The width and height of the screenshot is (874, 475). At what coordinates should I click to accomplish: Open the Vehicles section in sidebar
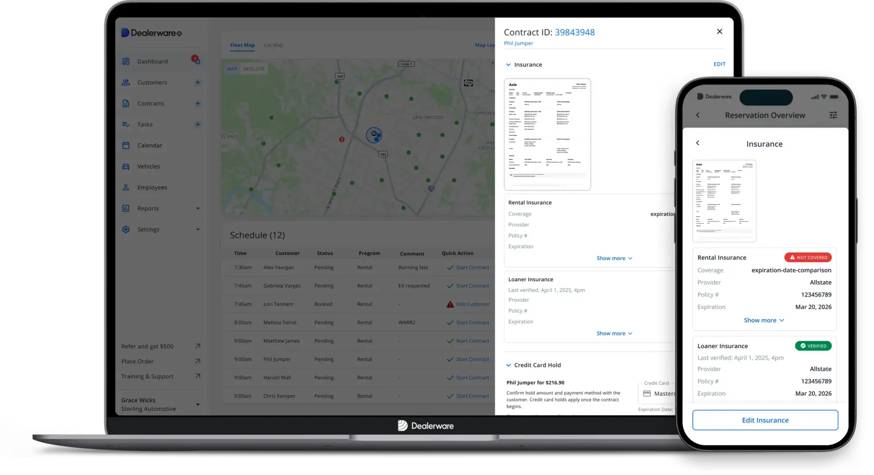tap(148, 167)
